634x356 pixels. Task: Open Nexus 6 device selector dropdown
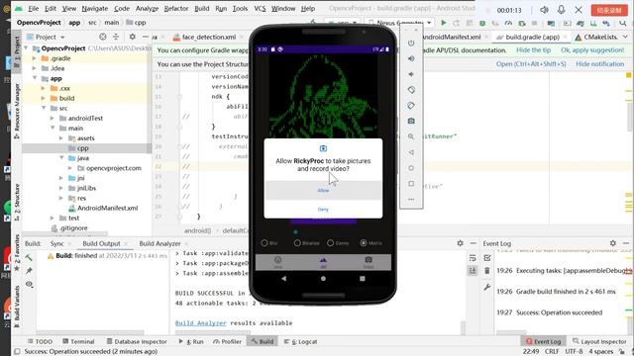tap(399, 23)
